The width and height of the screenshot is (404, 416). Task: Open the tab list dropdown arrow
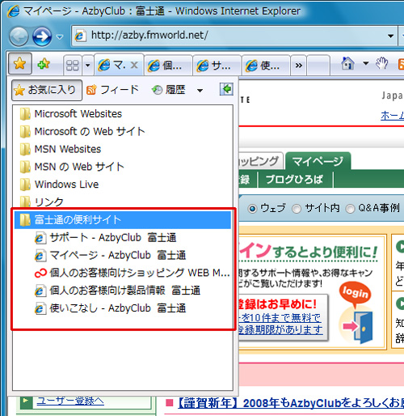(87, 65)
